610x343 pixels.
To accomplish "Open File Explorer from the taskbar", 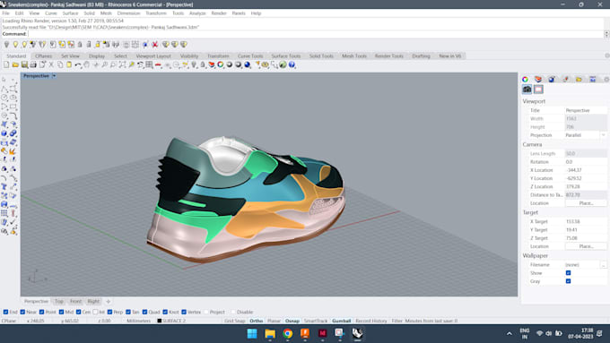I will (270, 333).
